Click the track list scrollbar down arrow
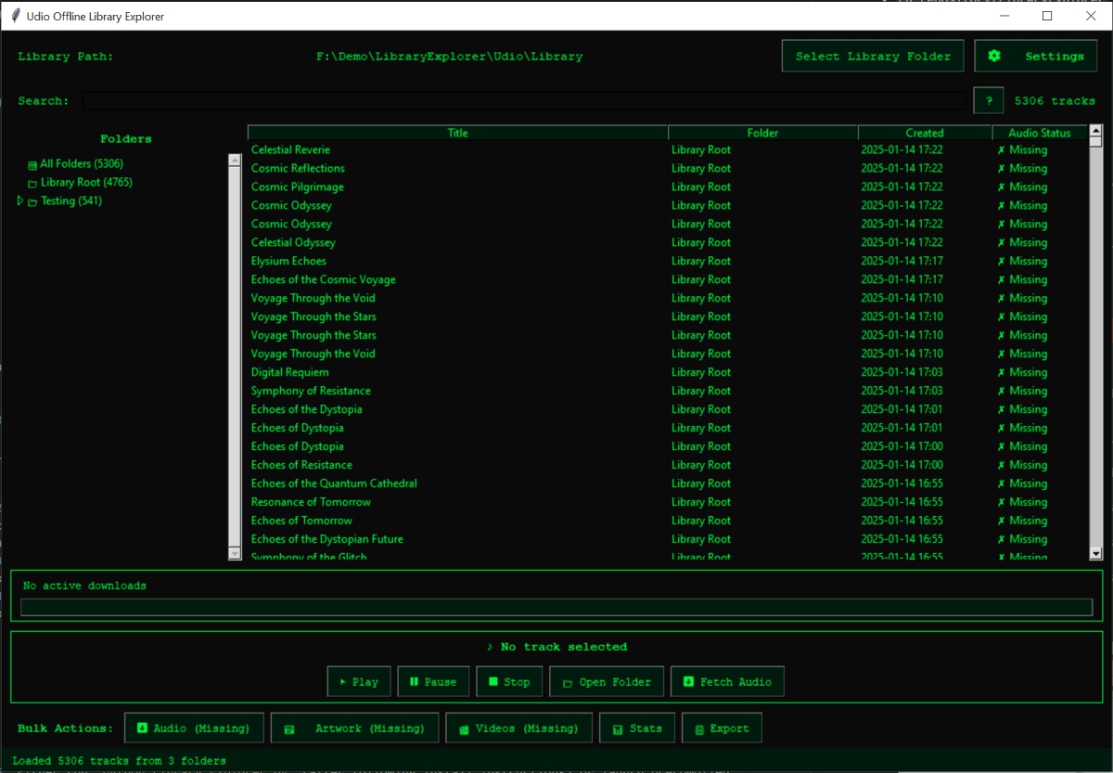1113x773 pixels. (1095, 553)
